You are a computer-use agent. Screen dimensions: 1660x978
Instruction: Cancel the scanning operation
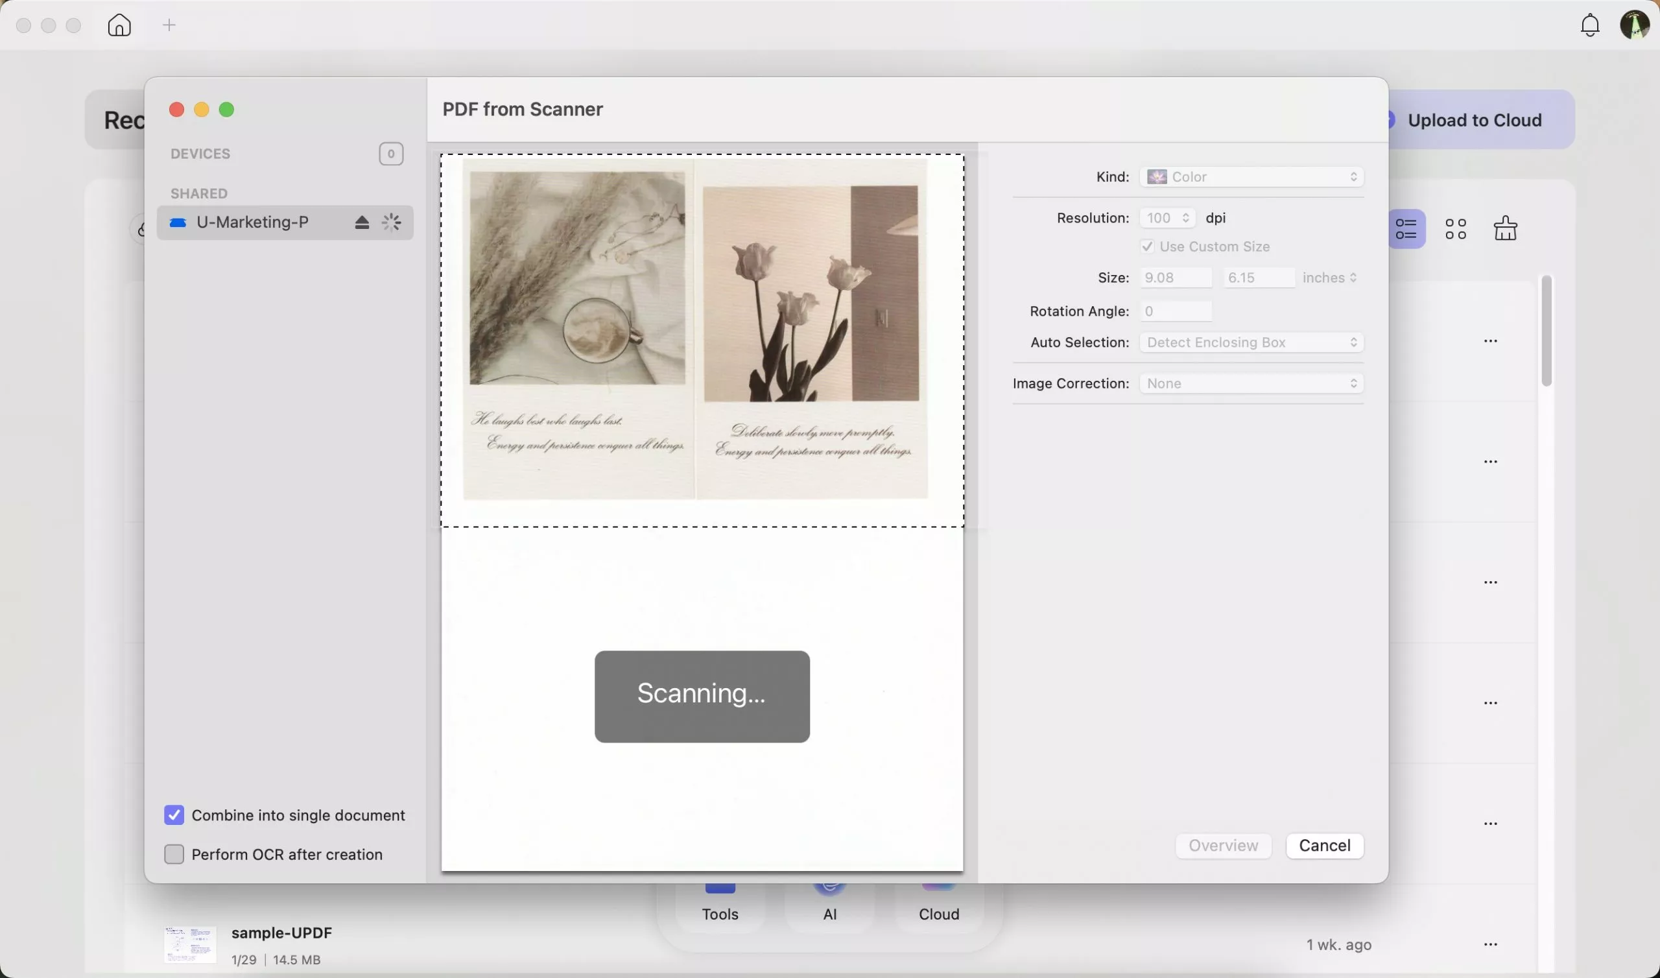point(1324,846)
